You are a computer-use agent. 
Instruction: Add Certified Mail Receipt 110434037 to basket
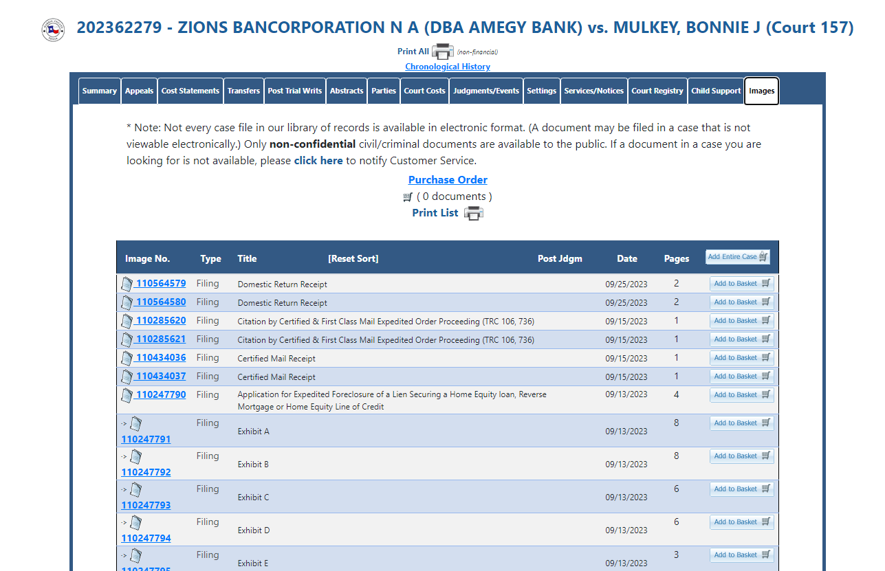click(742, 376)
